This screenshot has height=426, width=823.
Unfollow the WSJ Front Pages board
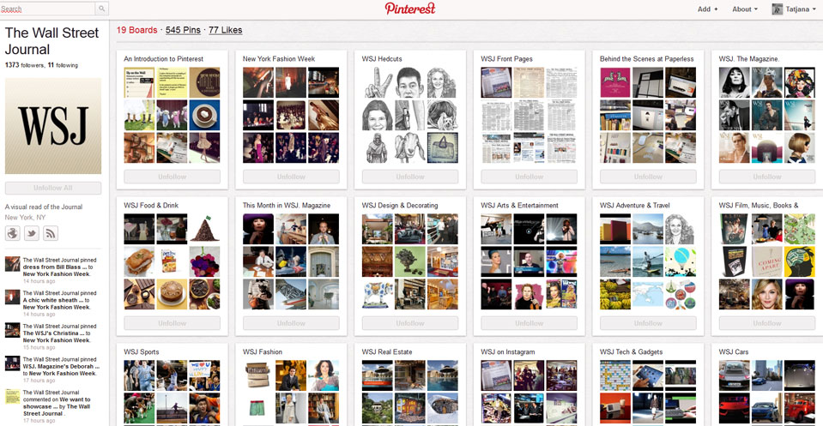coord(529,177)
